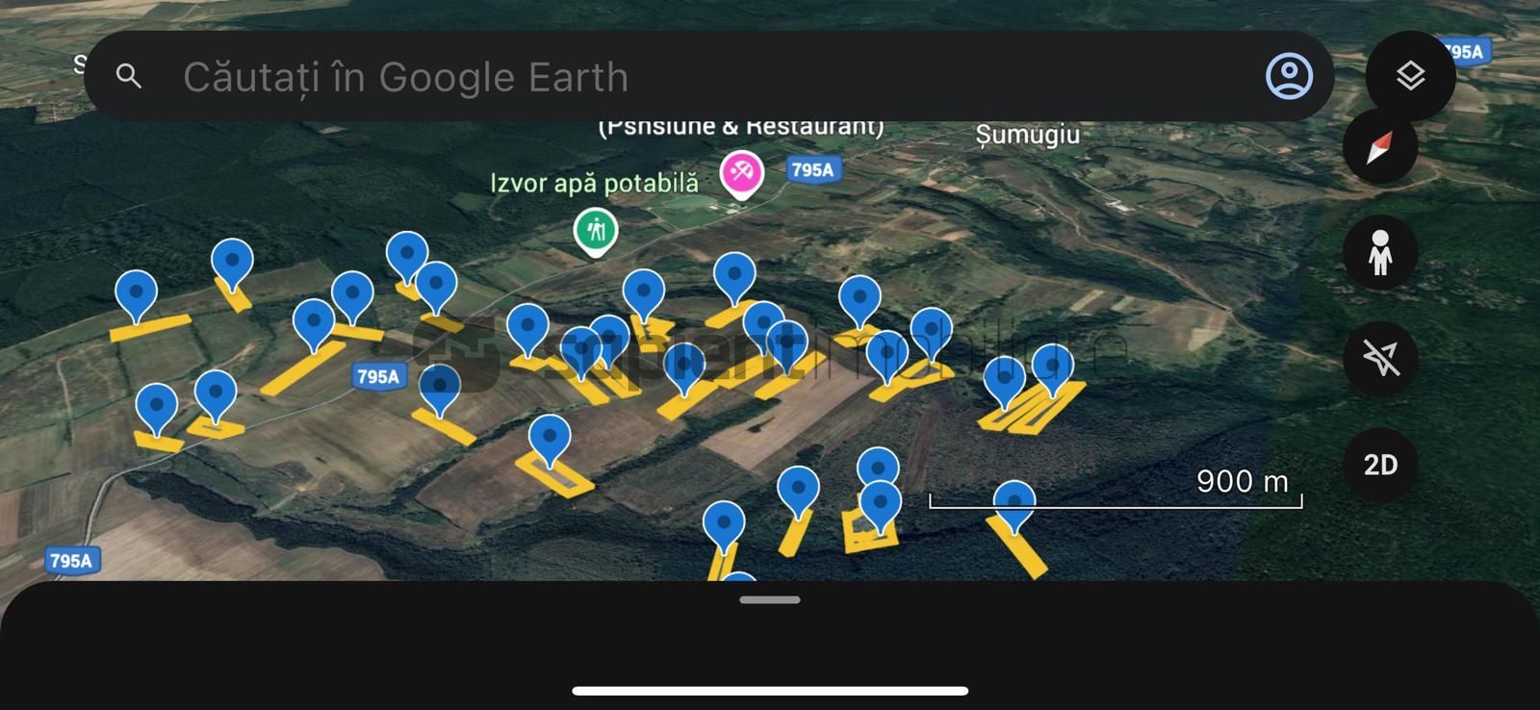Tap the Izvor apă potabilă label
Screen dimensions: 1540x710
595,183
